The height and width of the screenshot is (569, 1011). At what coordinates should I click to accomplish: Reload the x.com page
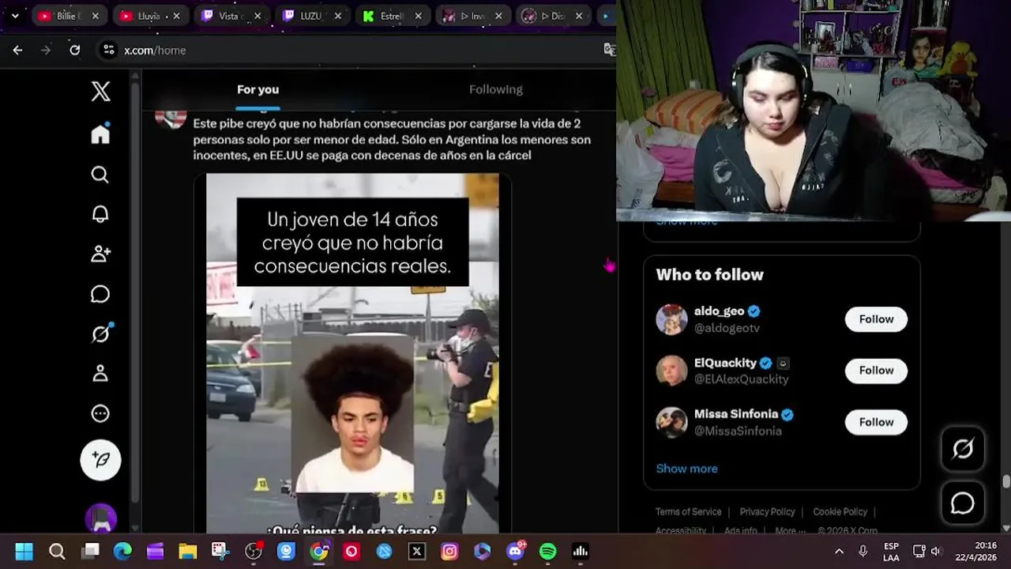pos(75,50)
